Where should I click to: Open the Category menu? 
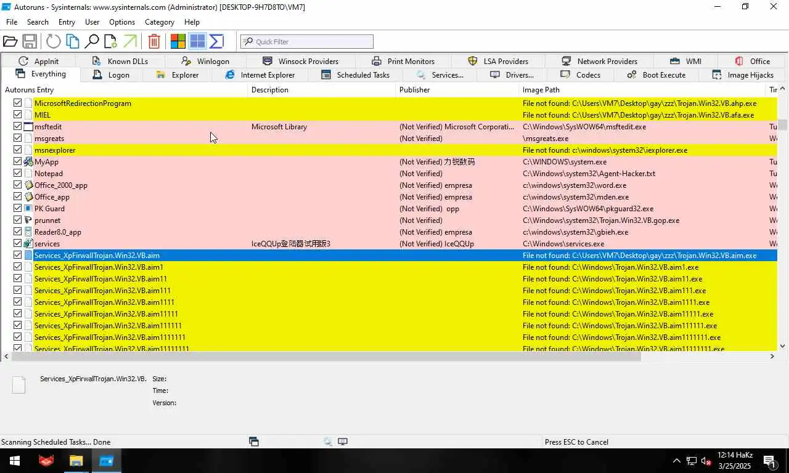[160, 22]
